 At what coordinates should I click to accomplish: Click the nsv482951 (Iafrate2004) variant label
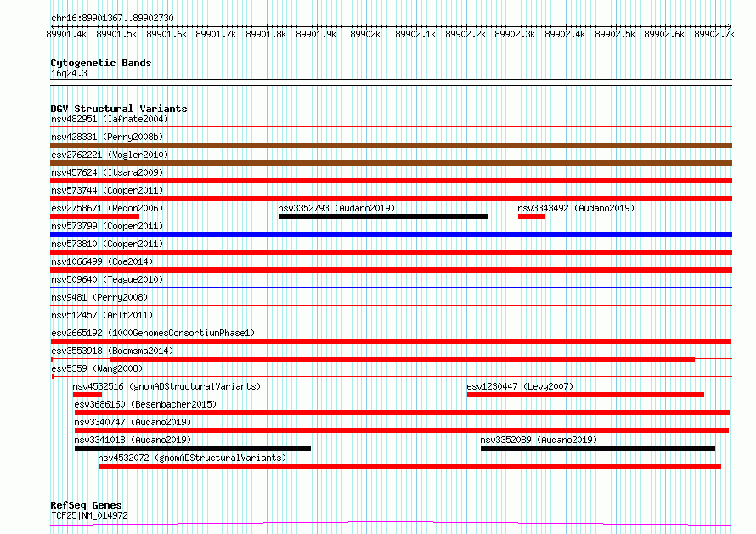pos(110,119)
